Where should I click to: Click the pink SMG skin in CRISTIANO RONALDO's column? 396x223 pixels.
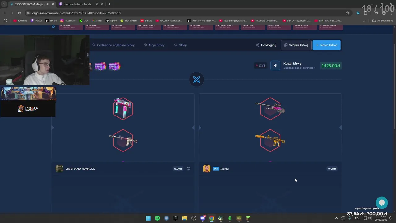tap(123, 108)
